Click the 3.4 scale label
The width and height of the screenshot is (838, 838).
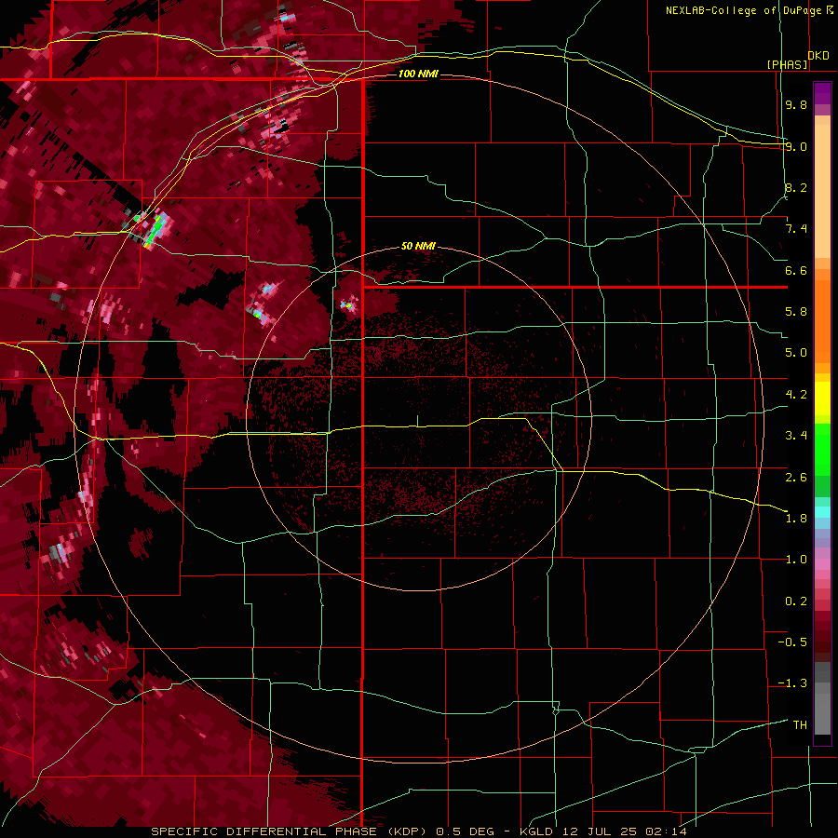click(x=796, y=435)
